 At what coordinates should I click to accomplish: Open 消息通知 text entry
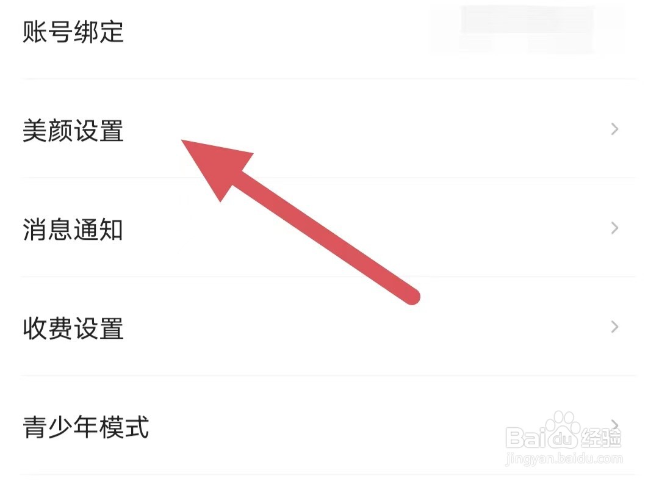coord(73,230)
